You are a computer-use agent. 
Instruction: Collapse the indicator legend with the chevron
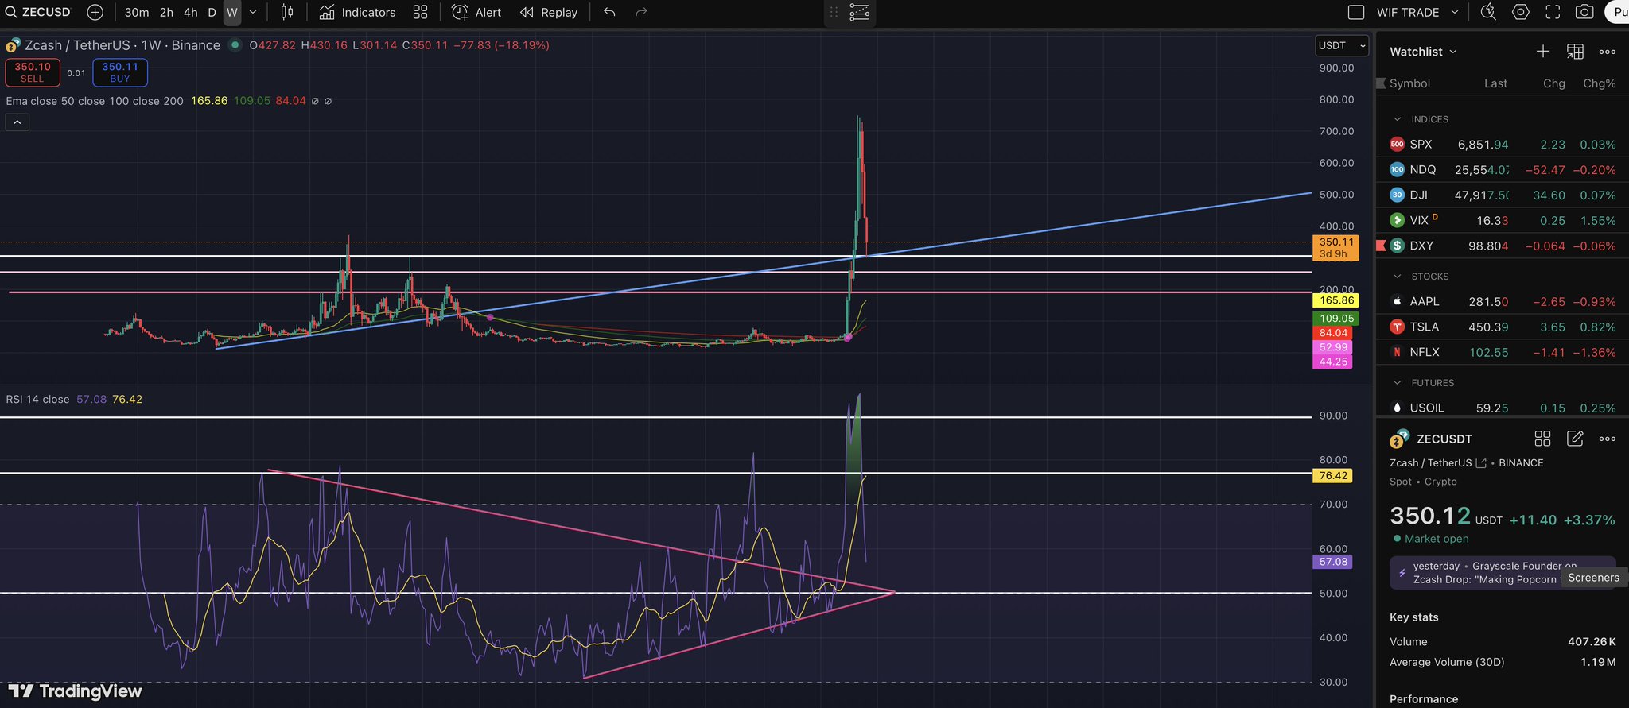[17, 122]
